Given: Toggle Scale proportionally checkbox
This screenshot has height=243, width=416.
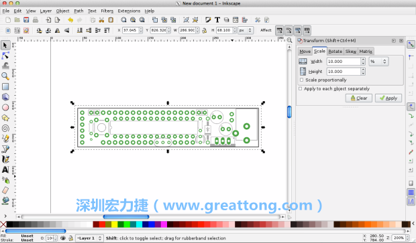Looking at the screenshot, I should point(301,80).
